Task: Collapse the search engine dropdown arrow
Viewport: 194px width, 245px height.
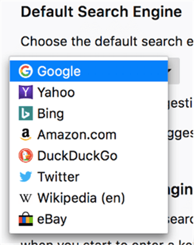Action: [170, 70]
